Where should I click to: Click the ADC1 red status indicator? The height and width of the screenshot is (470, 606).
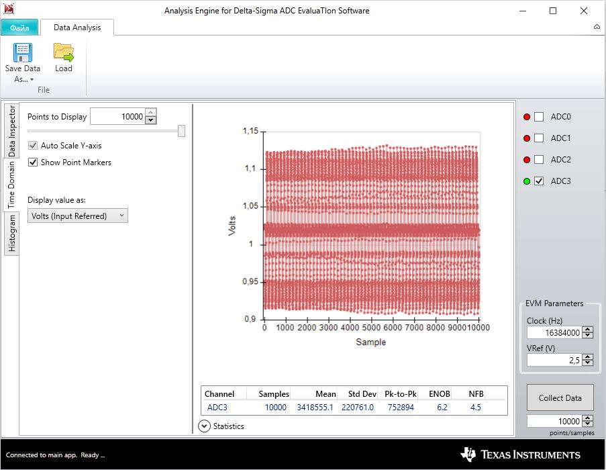coord(526,138)
